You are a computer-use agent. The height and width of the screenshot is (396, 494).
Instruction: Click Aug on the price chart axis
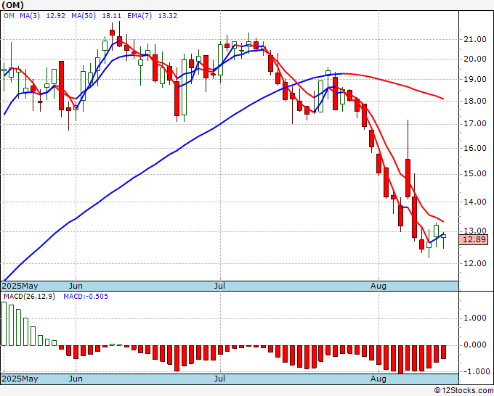(378, 286)
